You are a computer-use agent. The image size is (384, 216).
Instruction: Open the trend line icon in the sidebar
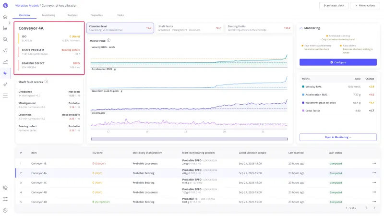[5, 62]
